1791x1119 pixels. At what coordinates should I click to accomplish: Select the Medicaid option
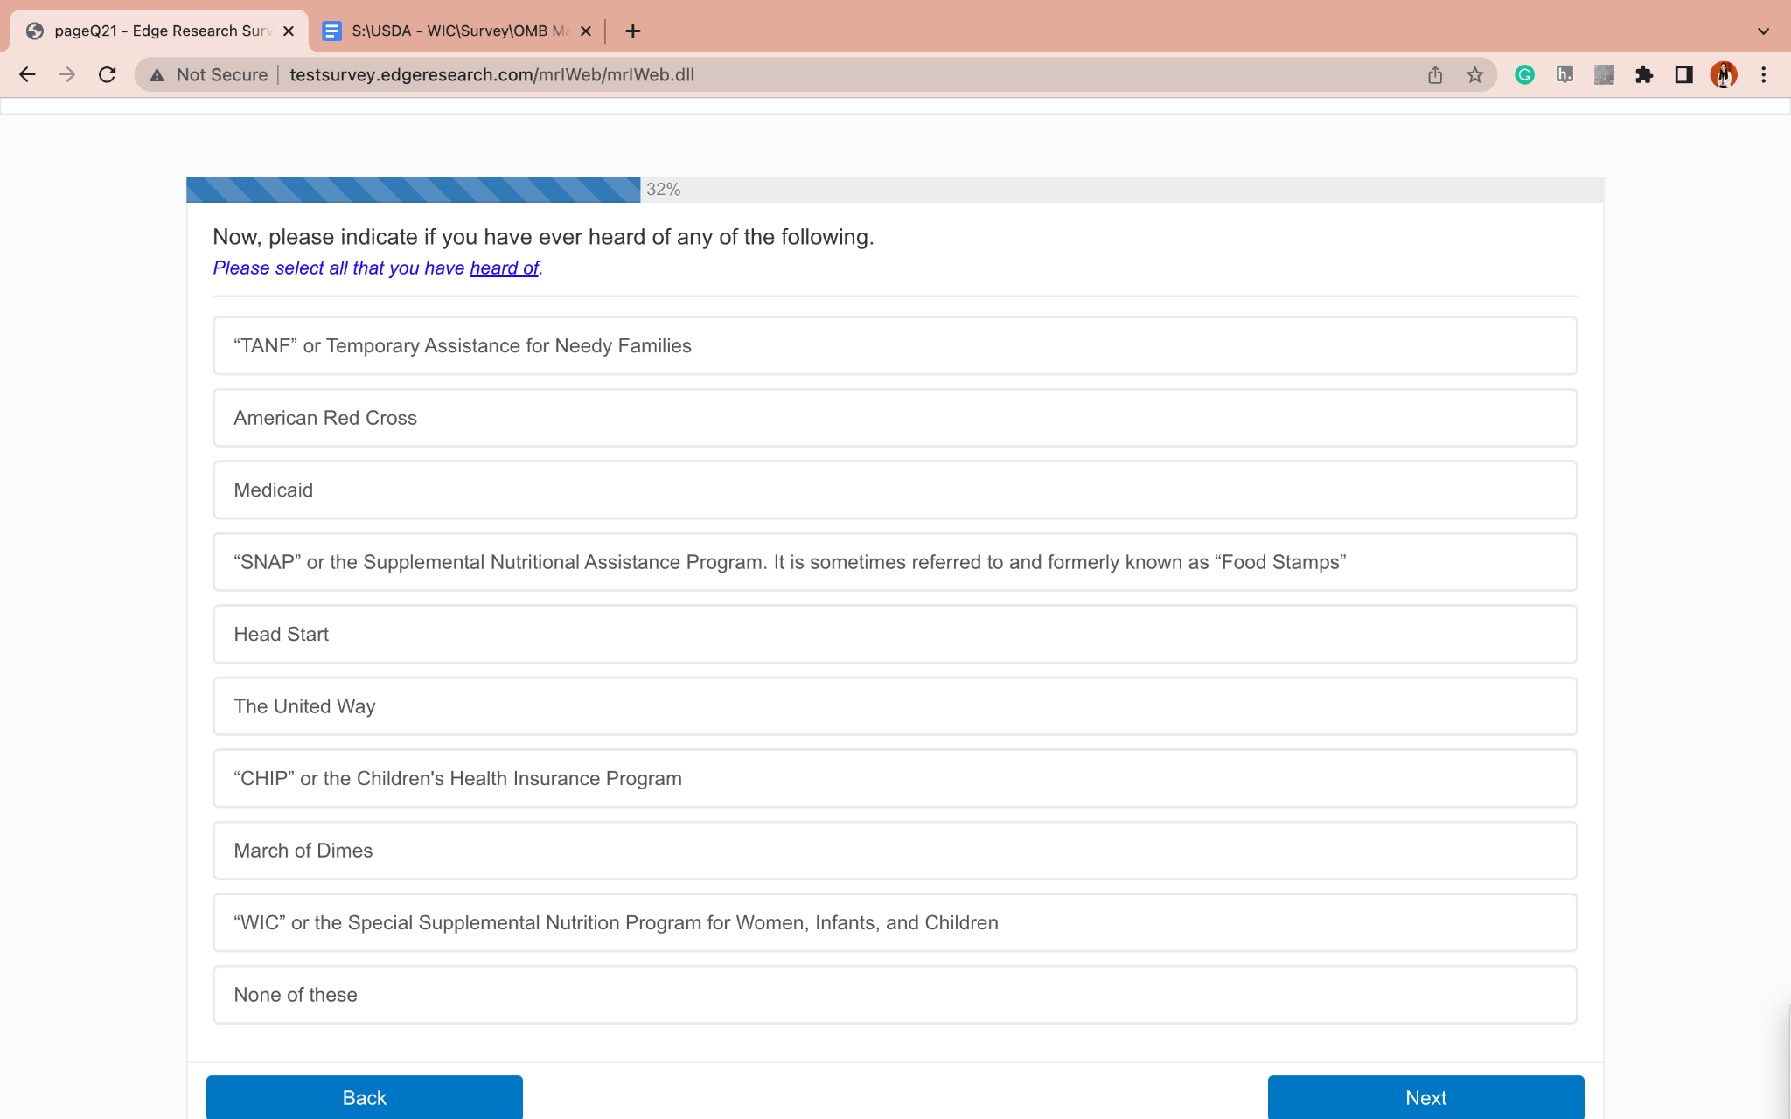tap(894, 490)
